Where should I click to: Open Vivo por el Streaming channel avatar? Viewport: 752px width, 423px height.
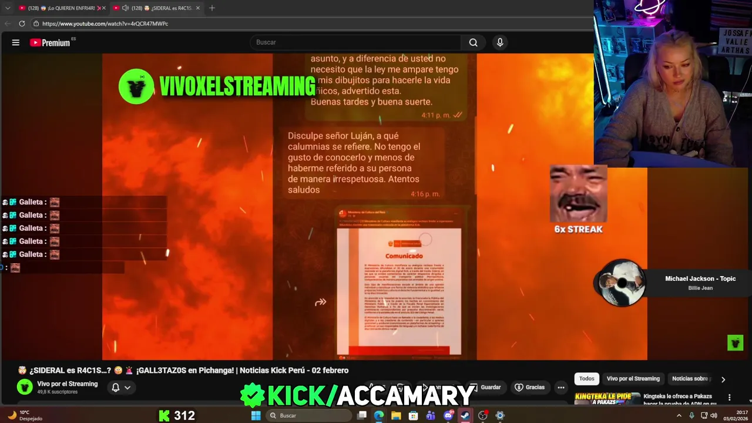tap(25, 387)
